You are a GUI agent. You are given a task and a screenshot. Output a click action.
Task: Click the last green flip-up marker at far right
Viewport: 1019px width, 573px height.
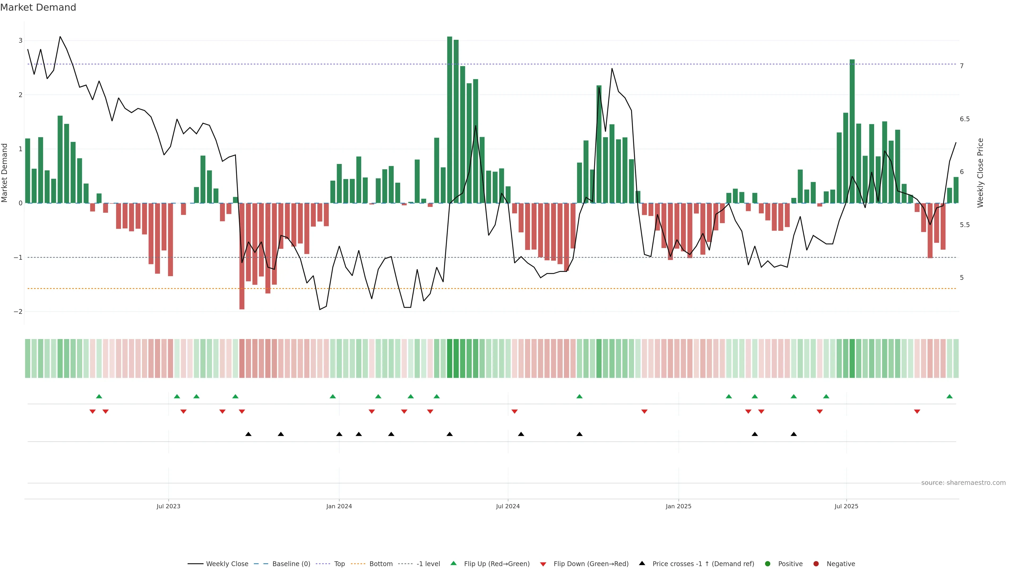click(x=949, y=396)
